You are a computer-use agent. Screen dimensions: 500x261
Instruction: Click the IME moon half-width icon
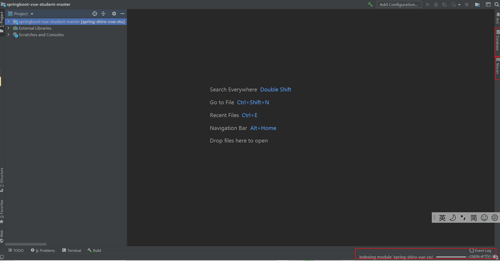point(453,218)
